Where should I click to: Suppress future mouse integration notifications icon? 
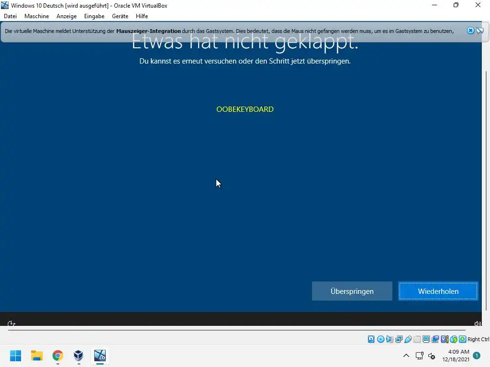[480, 30]
